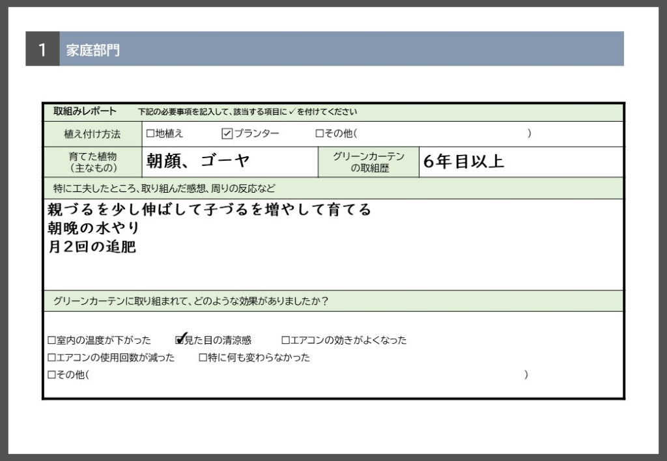Click the 6年目以上 experience field
The image size is (667, 461).
(x=464, y=161)
